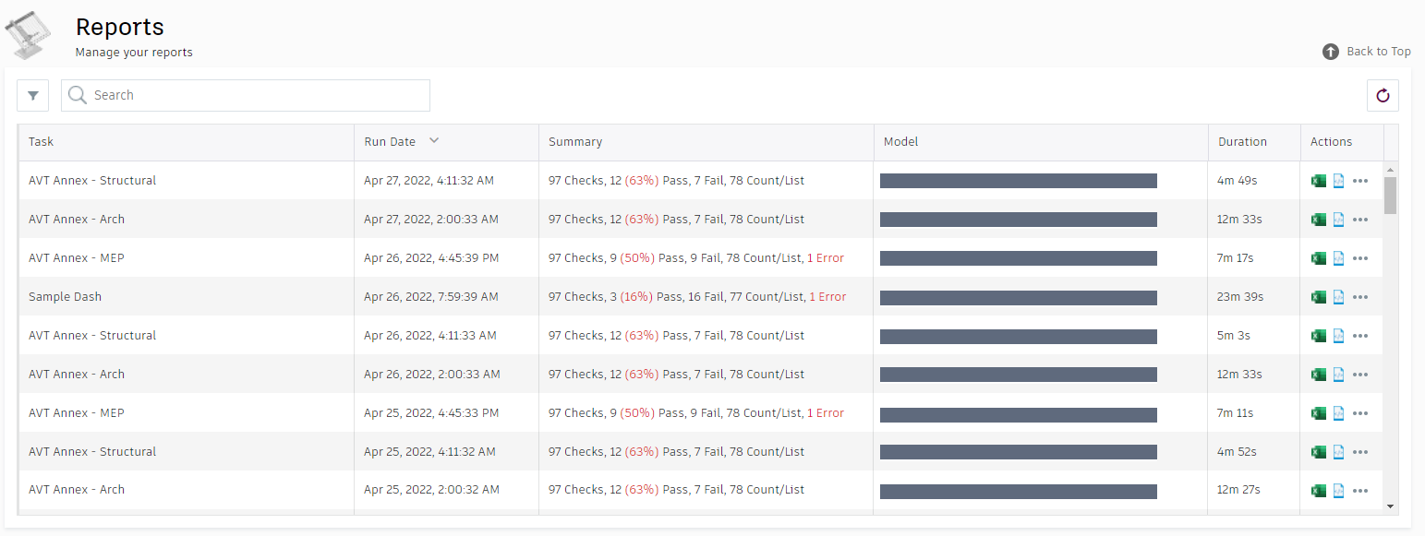Click the Task column header
Viewport: 1425px width, 536px height.
(x=42, y=142)
